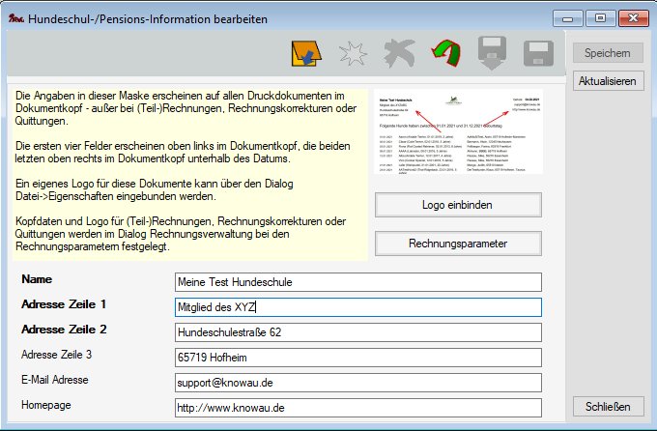
Task: Click into the Adresse Zeile 3 field
Action: coord(357,358)
